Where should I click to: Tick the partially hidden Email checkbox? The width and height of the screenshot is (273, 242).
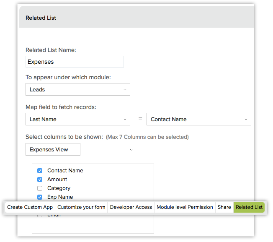click(x=40, y=216)
